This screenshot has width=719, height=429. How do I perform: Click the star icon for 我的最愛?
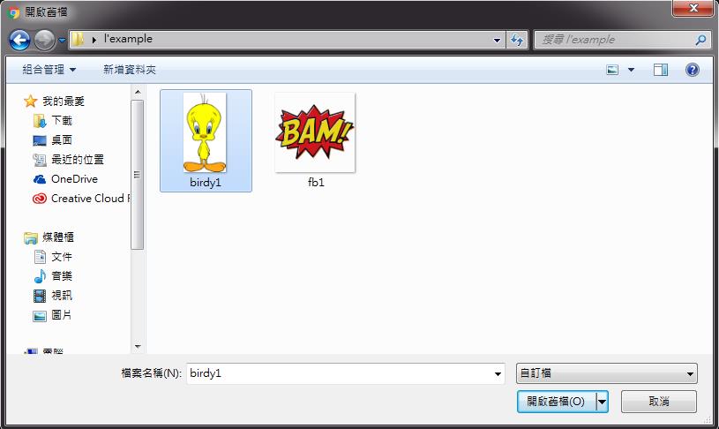point(30,101)
